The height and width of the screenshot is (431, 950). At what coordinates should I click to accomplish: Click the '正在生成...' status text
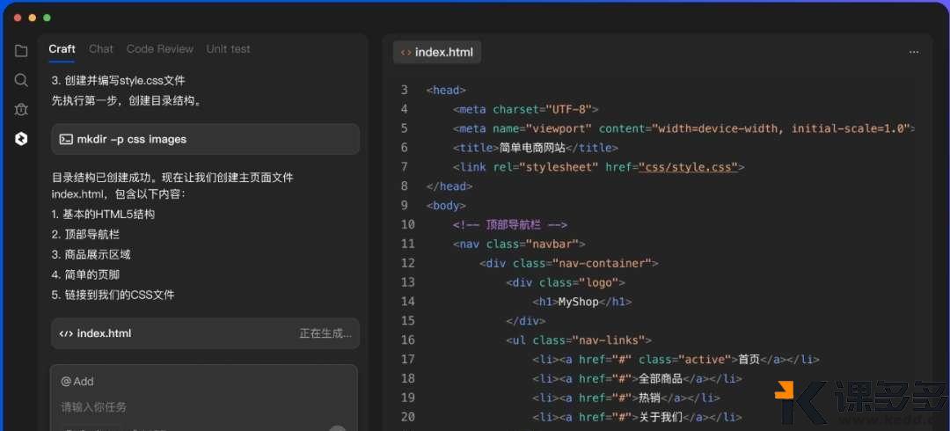(325, 333)
